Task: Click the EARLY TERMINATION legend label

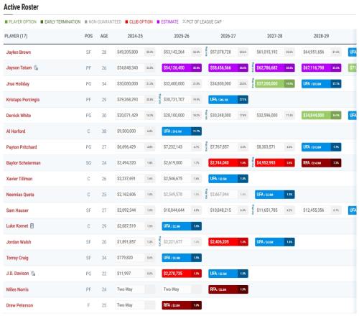Action: tap(62, 22)
